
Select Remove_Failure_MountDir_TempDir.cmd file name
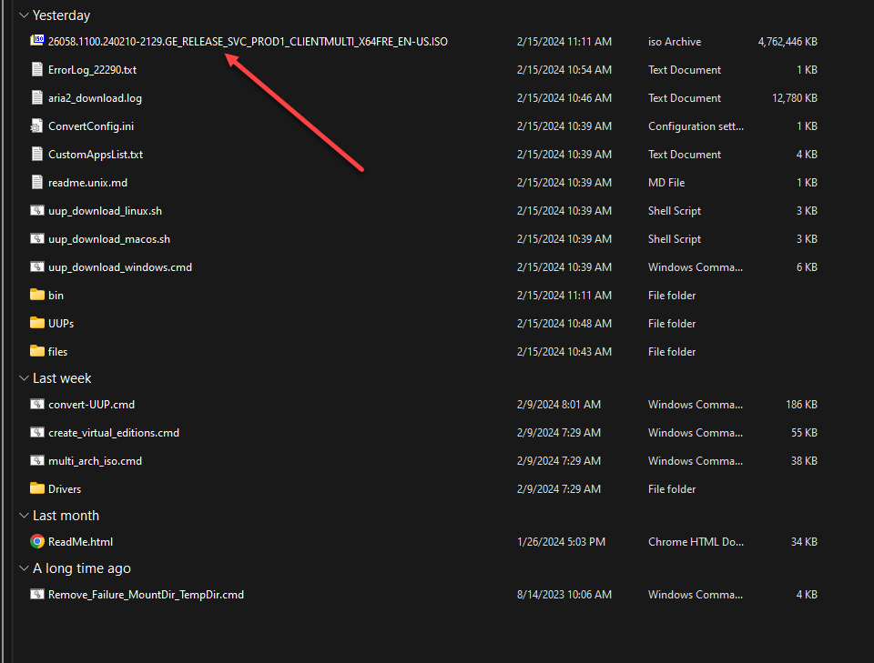(x=146, y=595)
